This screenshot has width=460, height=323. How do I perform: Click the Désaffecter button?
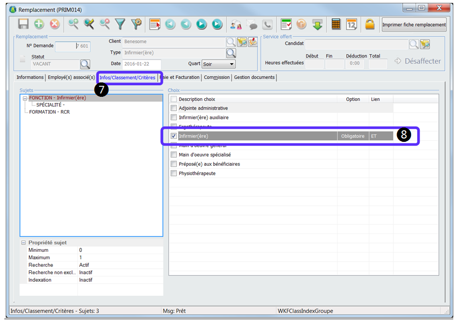417,61
